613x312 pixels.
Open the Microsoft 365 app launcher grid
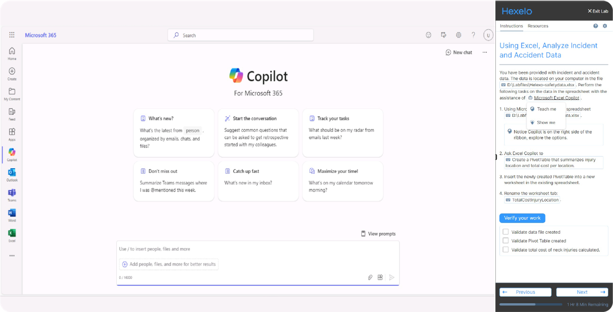click(x=12, y=35)
